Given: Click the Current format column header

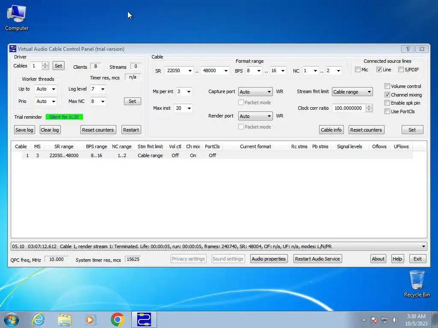Looking at the screenshot, I should coord(255,146).
